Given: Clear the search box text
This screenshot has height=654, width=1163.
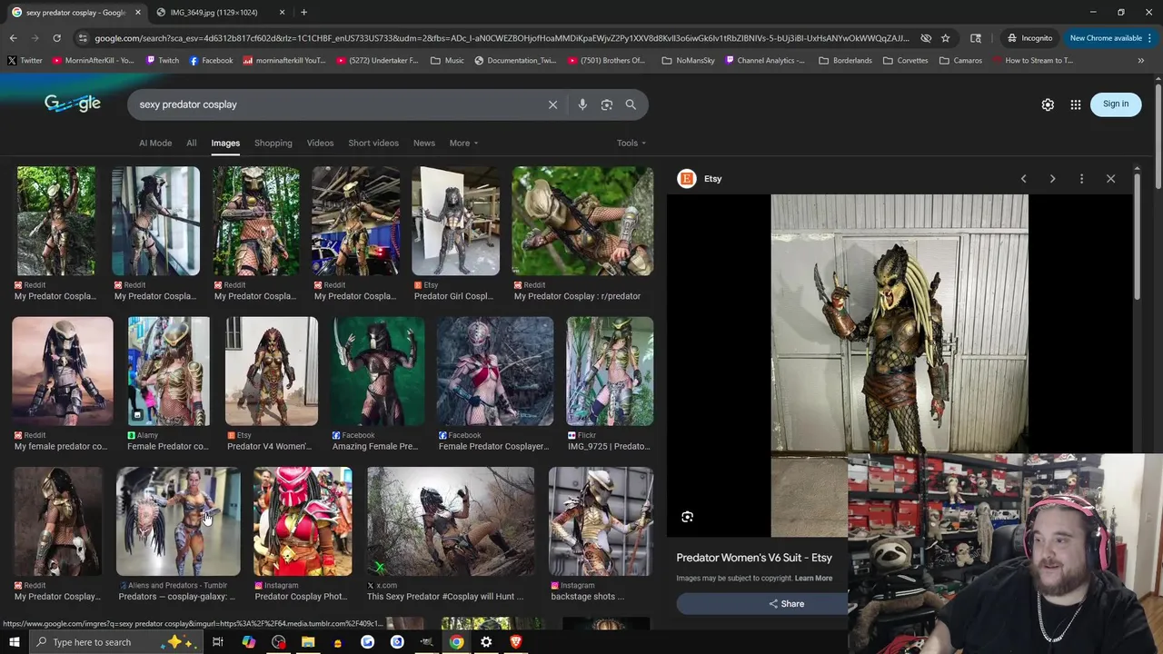Looking at the screenshot, I should tap(552, 104).
